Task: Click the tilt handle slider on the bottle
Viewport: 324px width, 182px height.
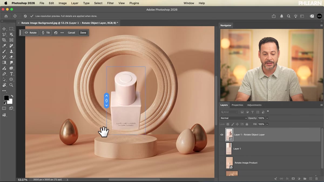Action: pos(106,100)
